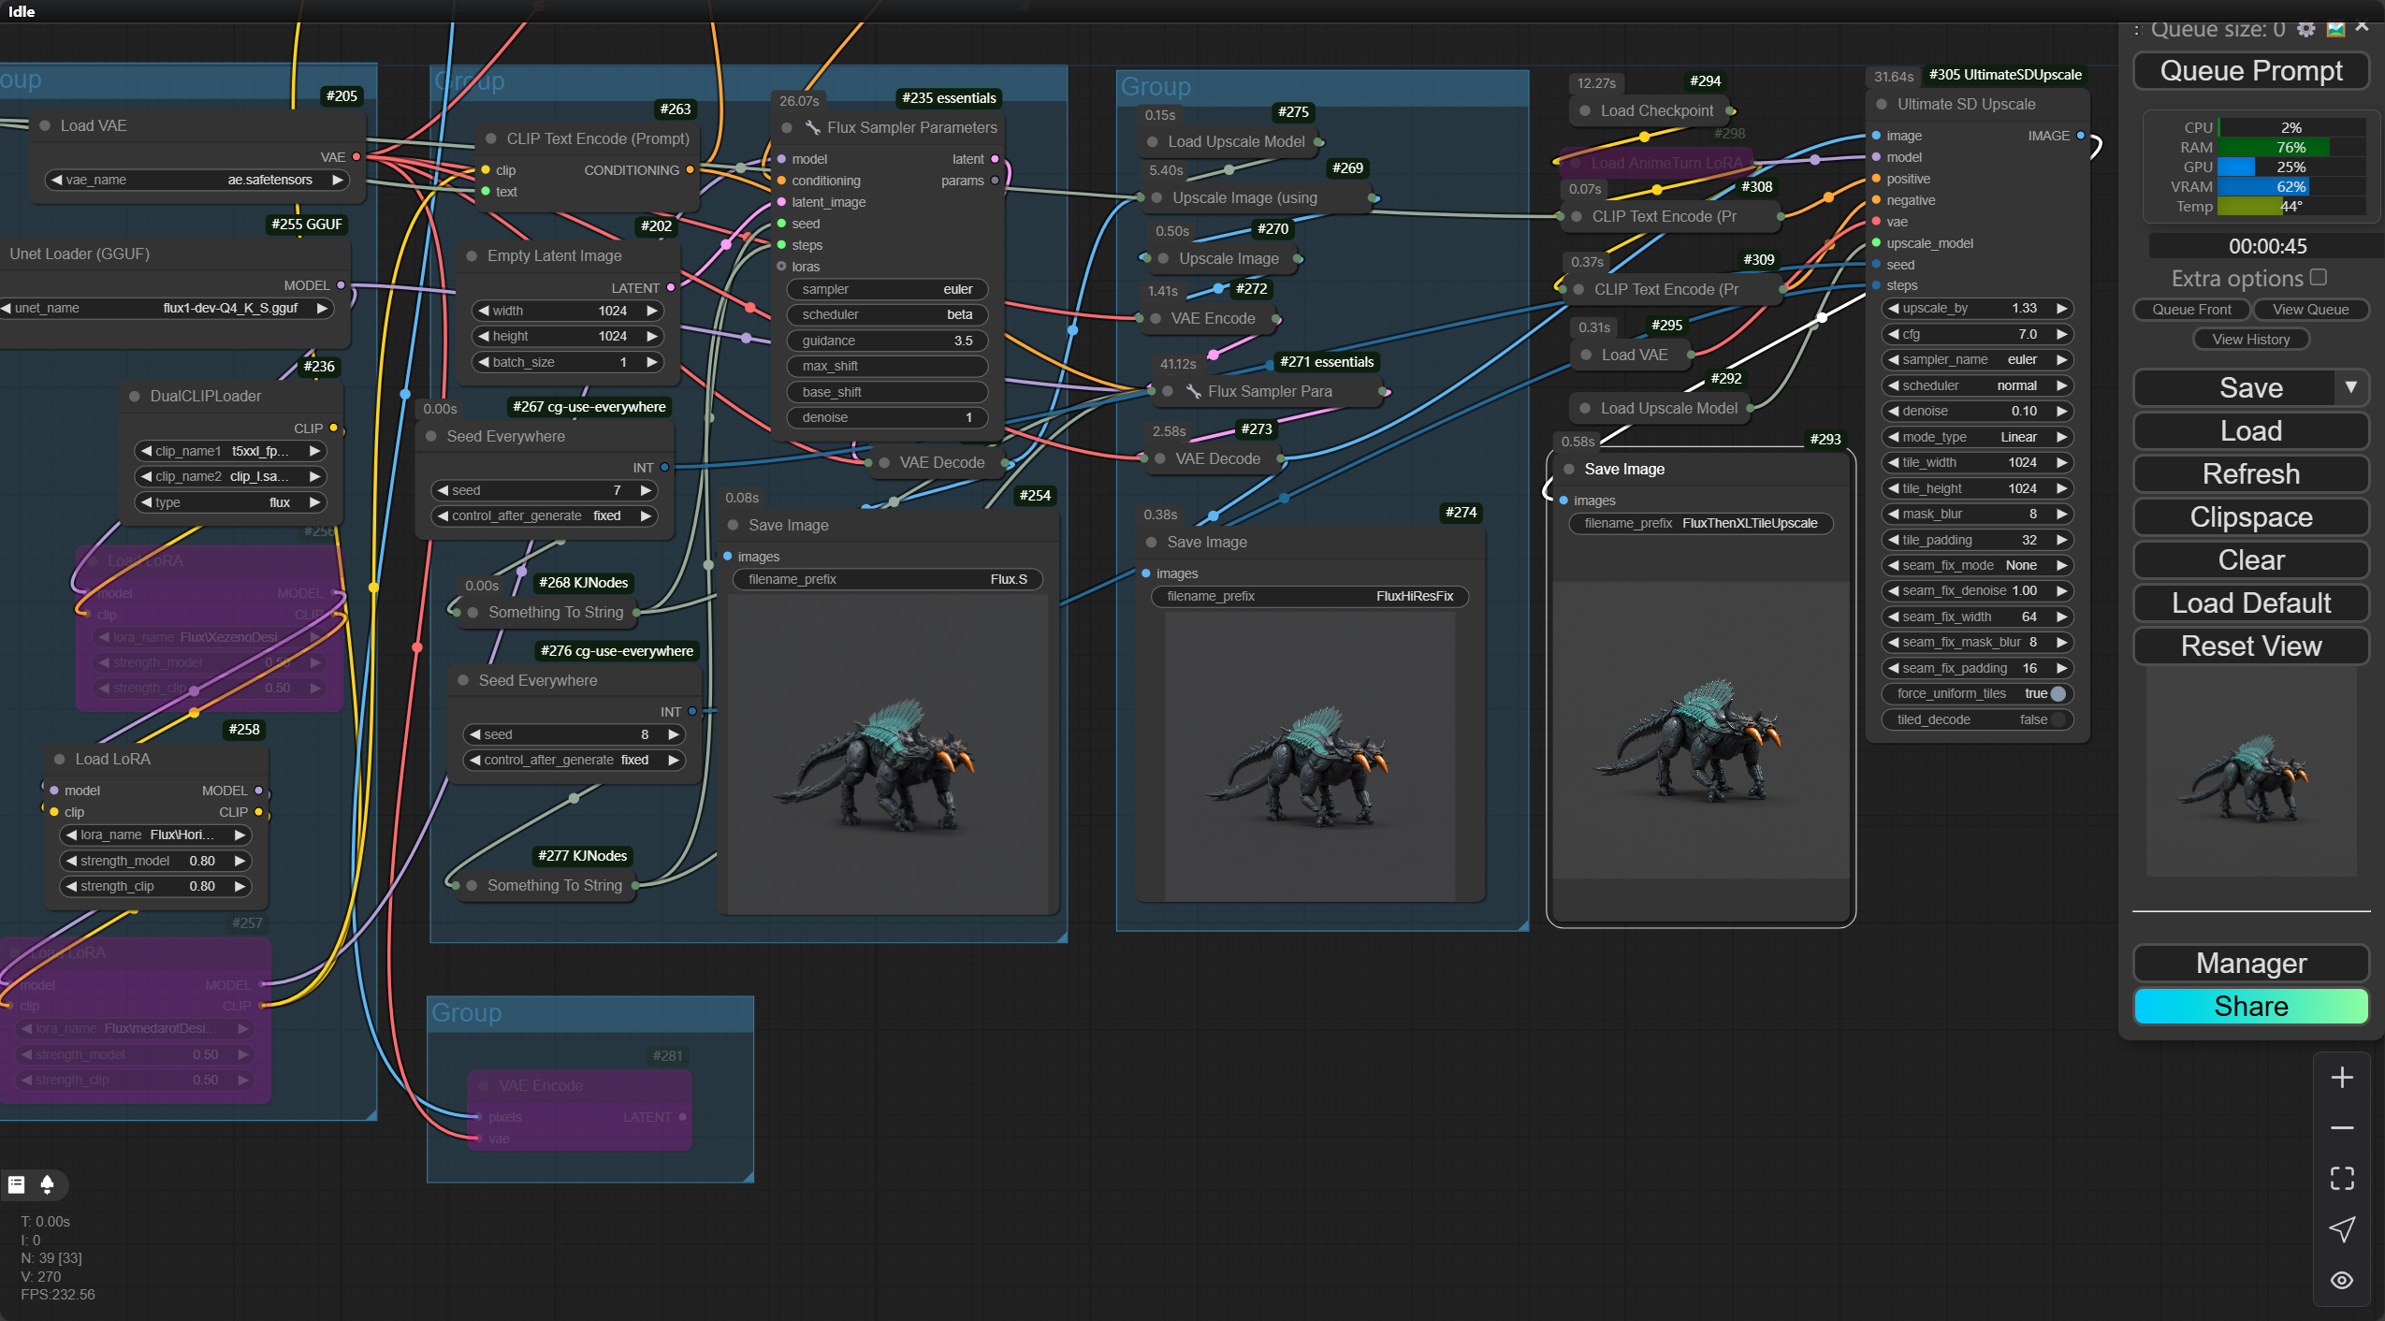Click the rocket icon bottom left
This screenshot has width=2385, height=1321.
(48, 1184)
